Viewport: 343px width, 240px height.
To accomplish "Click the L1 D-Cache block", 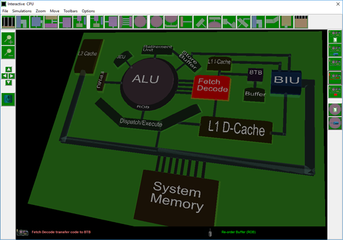I will pyautogui.click(x=236, y=130).
